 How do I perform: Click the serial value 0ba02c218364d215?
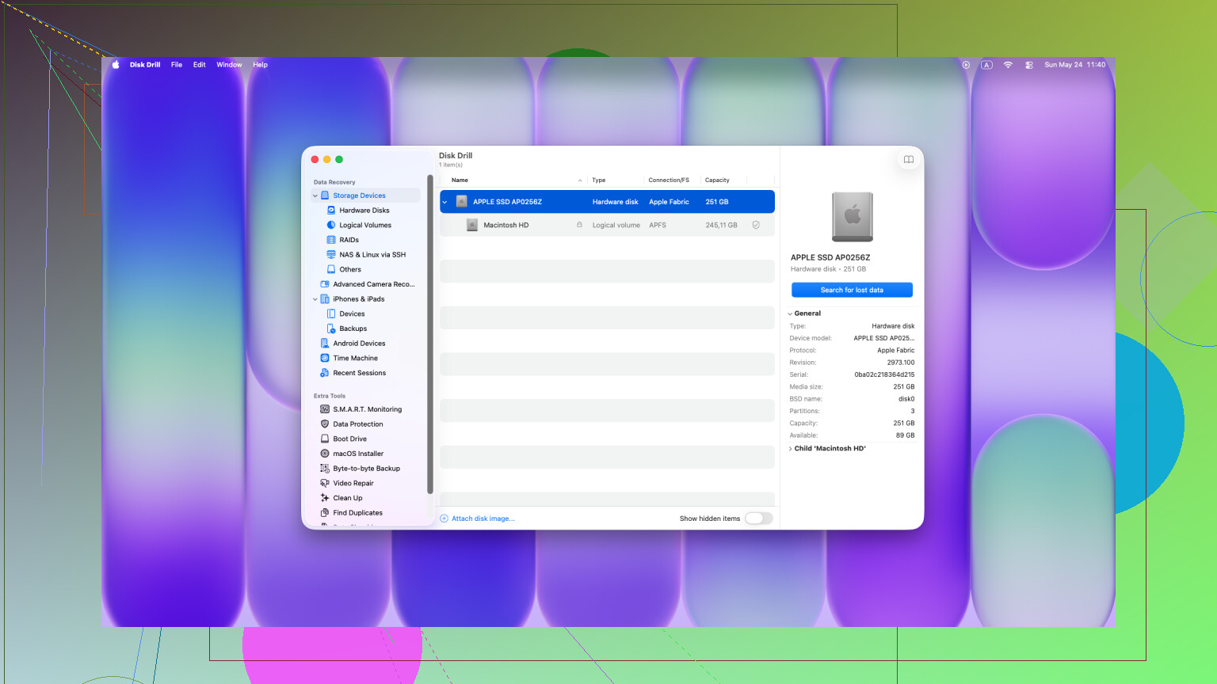[x=884, y=374]
